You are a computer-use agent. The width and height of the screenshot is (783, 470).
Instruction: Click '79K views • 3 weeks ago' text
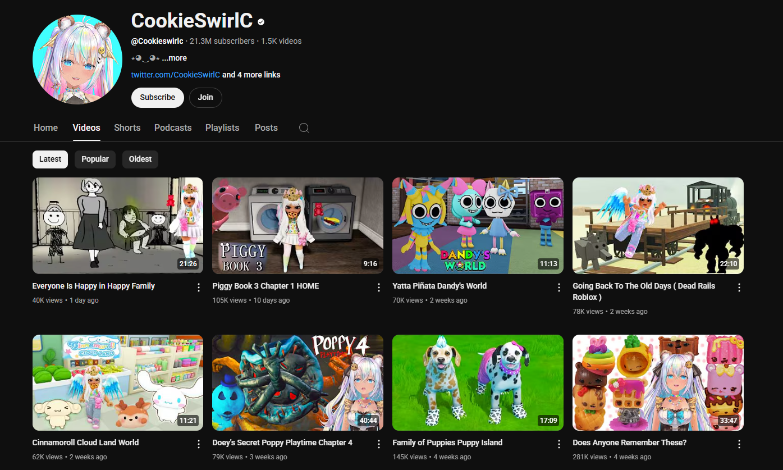250,457
